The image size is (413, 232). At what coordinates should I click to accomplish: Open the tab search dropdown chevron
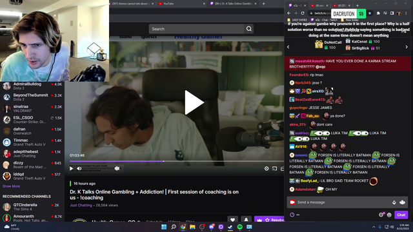click(376, 3)
